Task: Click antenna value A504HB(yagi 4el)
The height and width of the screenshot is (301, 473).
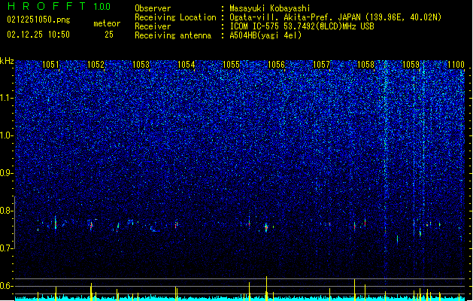Action: coord(265,35)
